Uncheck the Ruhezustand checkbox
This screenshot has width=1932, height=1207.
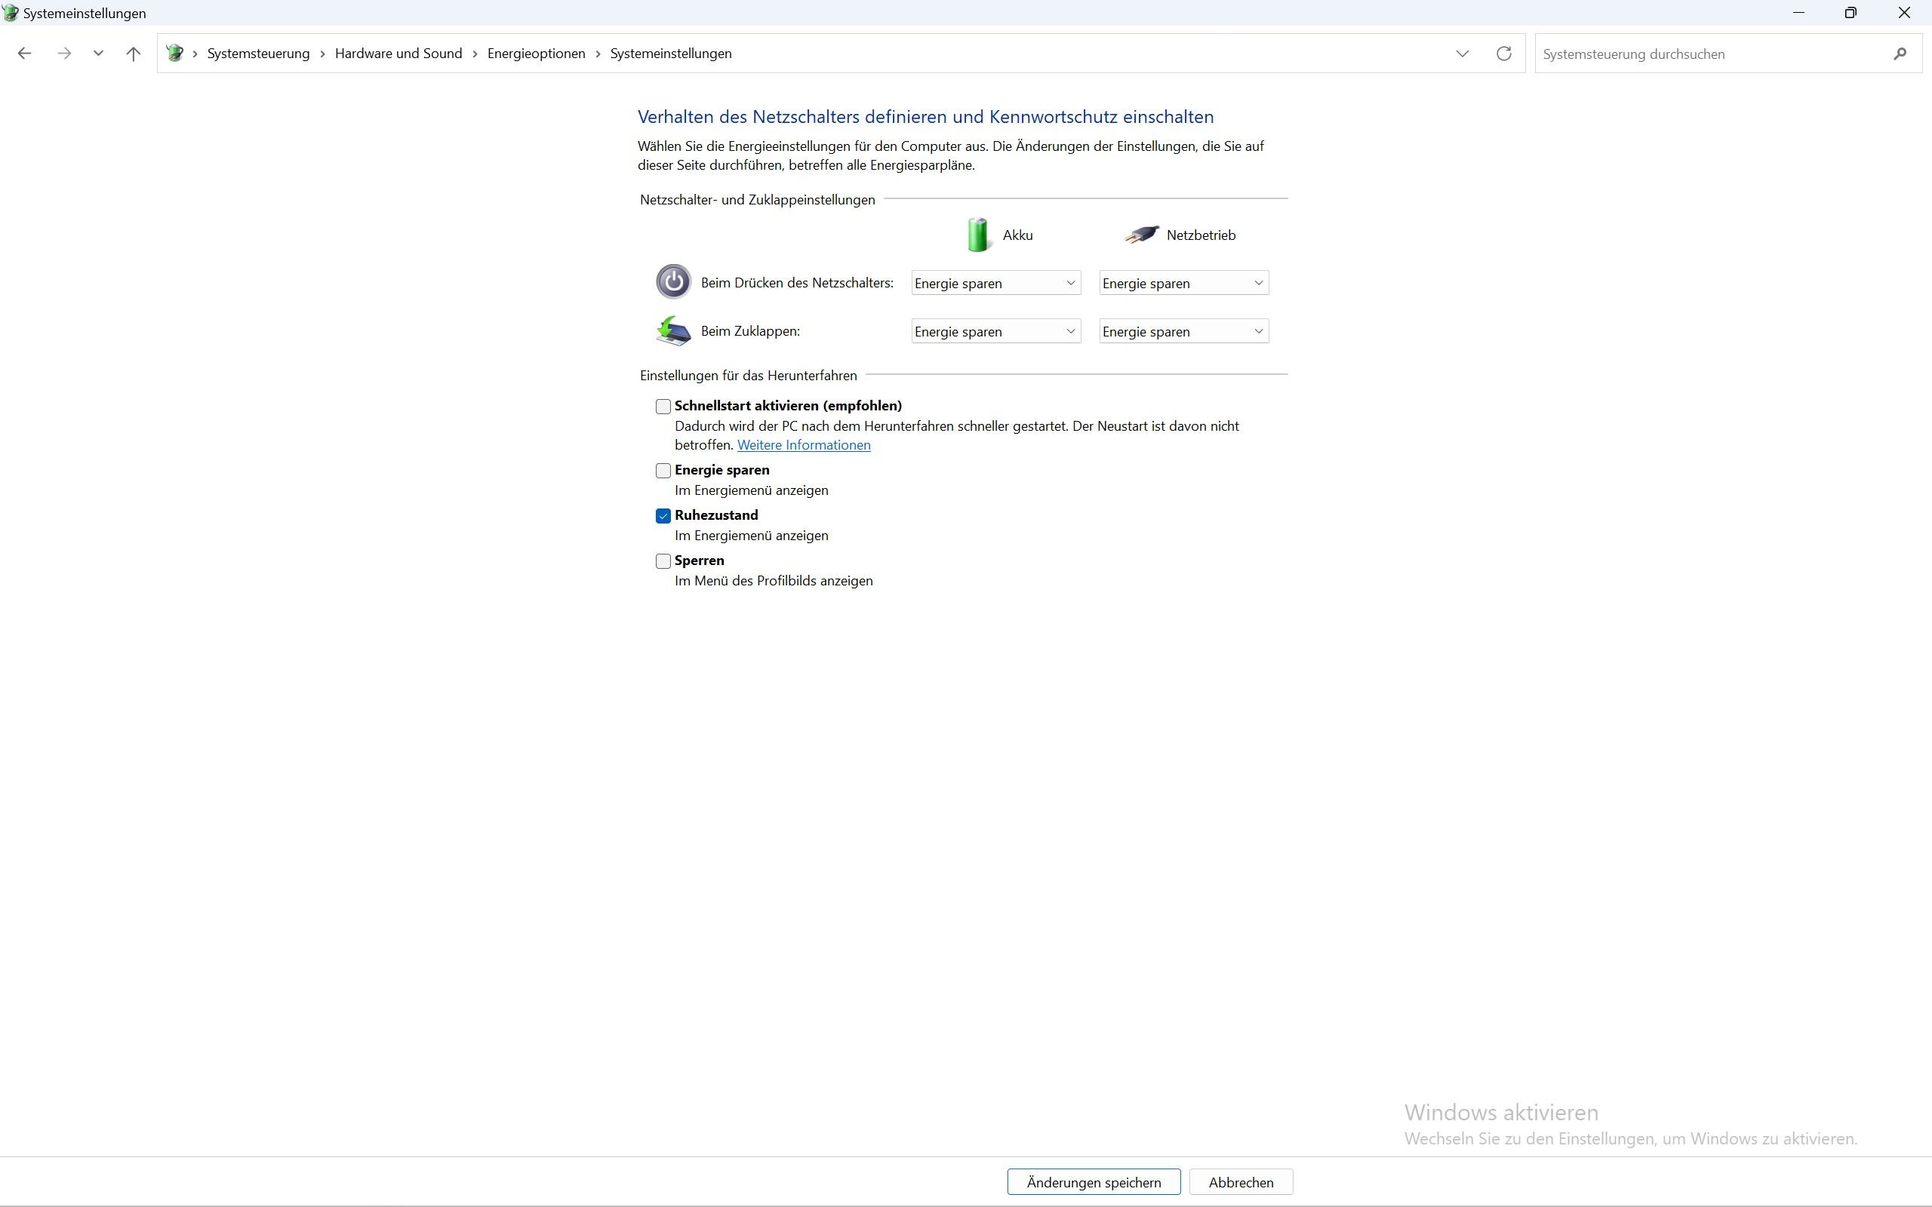(x=663, y=516)
